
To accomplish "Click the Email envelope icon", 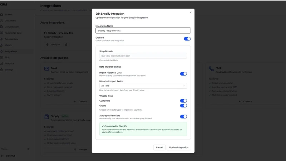I will pos(46,69).
